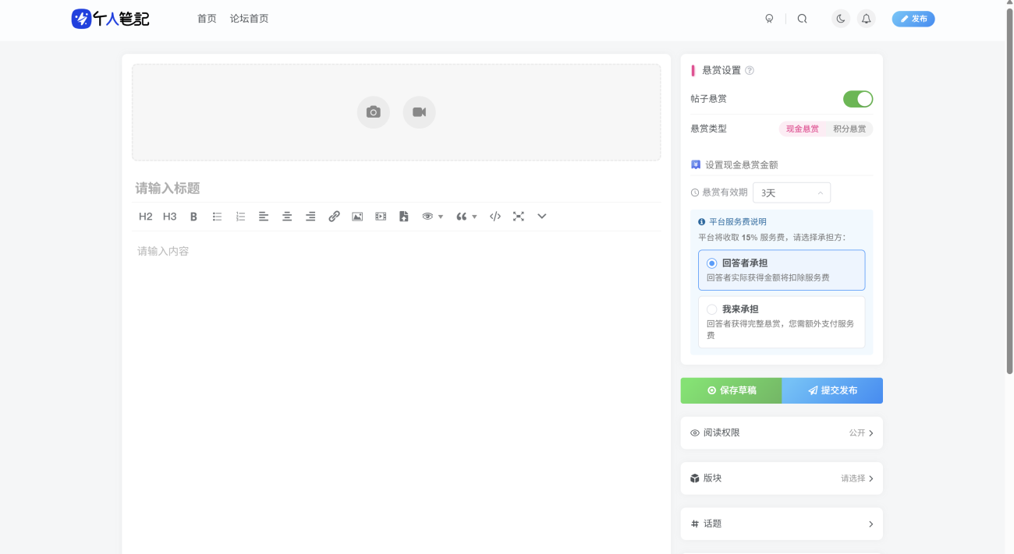Insert code block with </> icon
Image resolution: width=1014 pixels, height=554 pixels.
coord(495,217)
